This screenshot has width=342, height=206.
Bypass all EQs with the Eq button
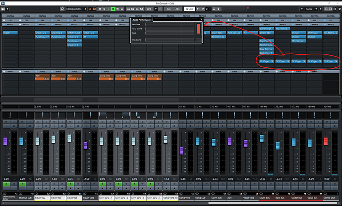(133, 9)
